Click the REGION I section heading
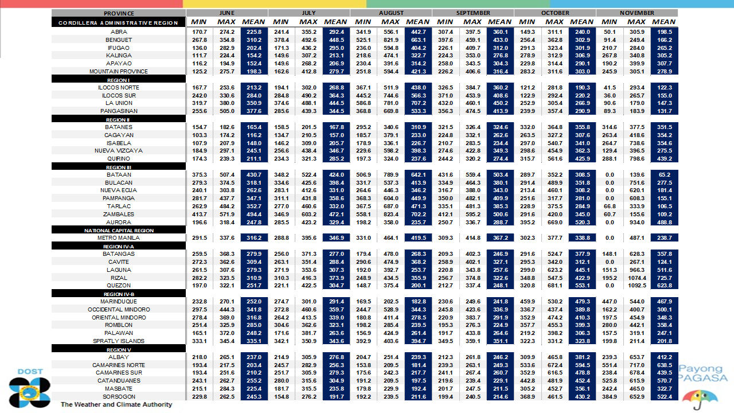This screenshot has width=734, height=413. coord(118,80)
